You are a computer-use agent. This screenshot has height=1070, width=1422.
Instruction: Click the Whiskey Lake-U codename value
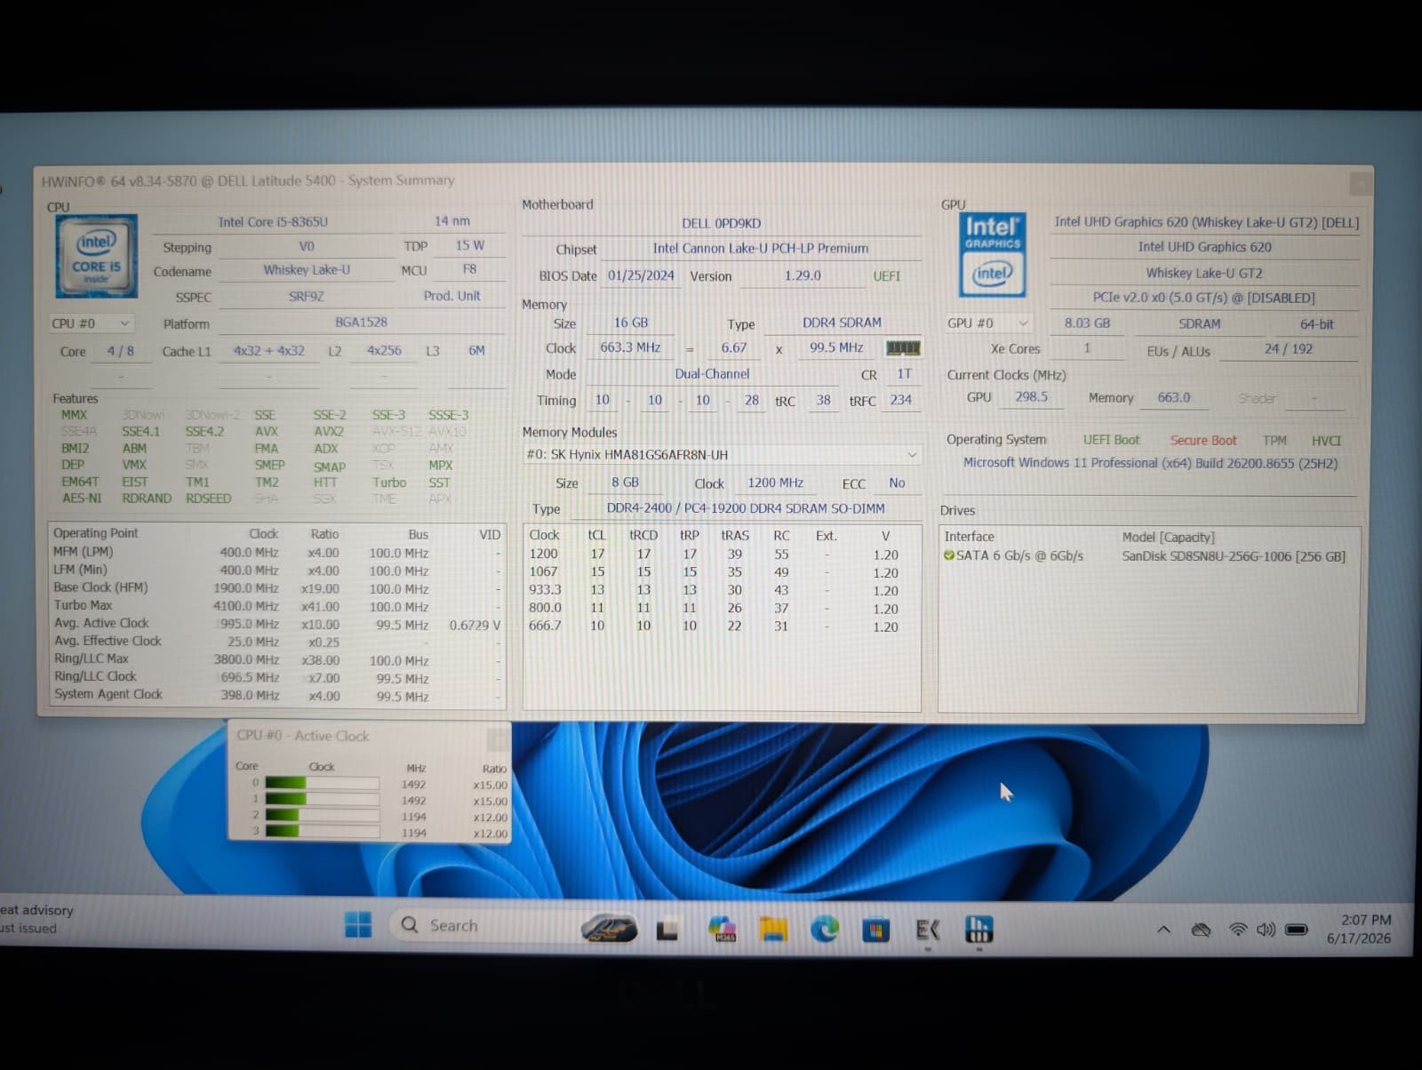coord(307,270)
